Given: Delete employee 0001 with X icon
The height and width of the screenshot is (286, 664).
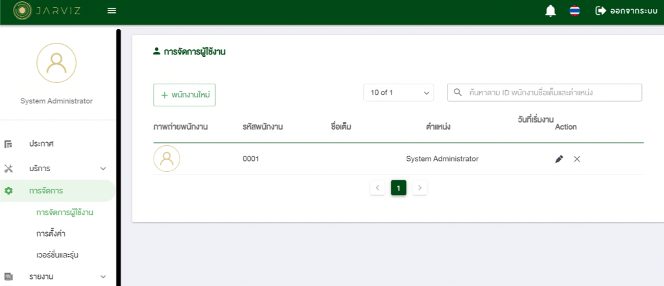Looking at the screenshot, I should [576, 159].
